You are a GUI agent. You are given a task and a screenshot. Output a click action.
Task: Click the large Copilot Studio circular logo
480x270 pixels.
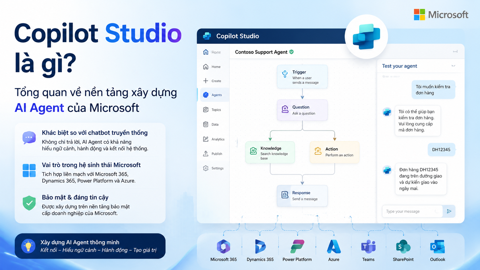[x=366, y=37]
